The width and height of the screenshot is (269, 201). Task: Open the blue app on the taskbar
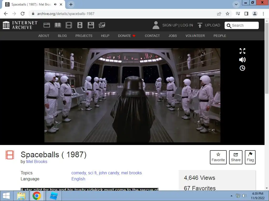point(54,196)
